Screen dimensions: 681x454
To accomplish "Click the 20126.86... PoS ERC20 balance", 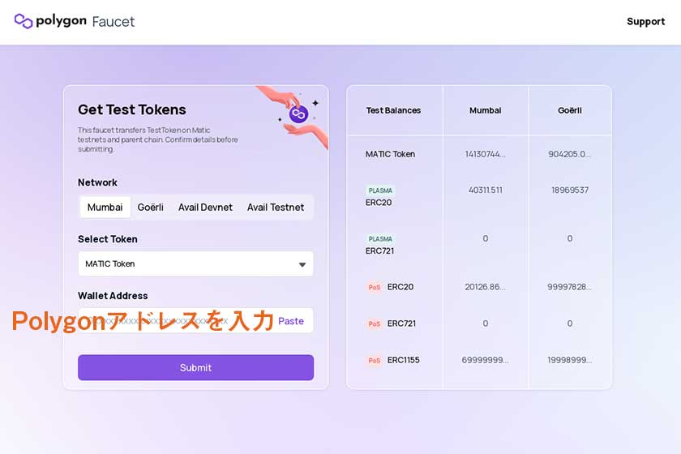I will click(485, 287).
